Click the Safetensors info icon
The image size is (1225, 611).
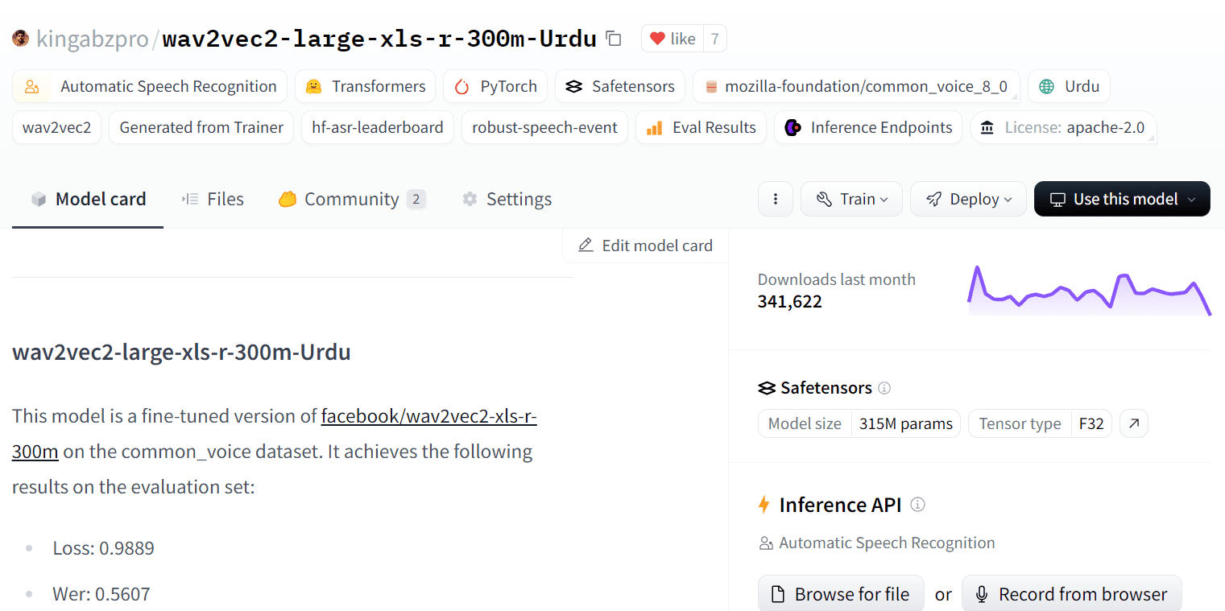(884, 388)
